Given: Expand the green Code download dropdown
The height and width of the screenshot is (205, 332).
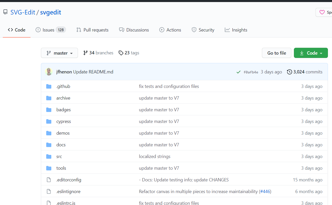Looking at the screenshot, I should 311,53.
